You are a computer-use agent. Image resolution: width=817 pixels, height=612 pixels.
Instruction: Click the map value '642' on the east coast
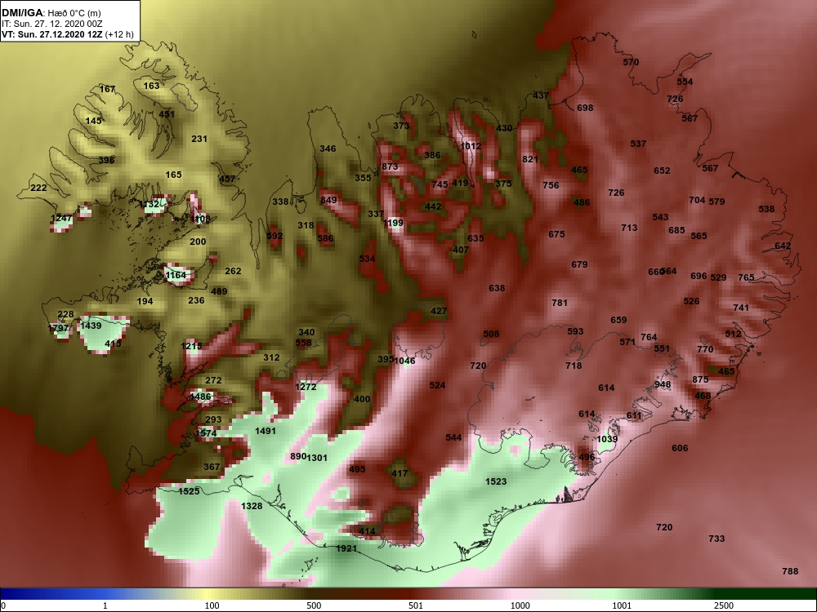click(x=783, y=246)
